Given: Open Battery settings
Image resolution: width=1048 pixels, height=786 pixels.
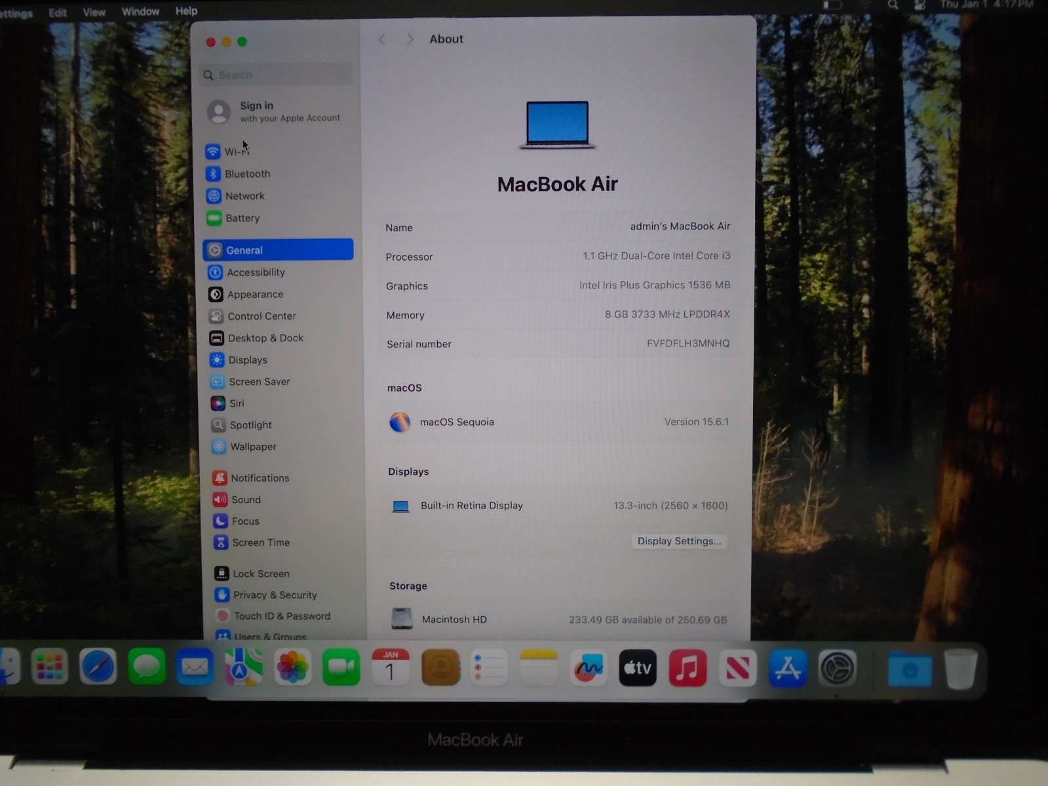Looking at the screenshot, I should (233, 218).
